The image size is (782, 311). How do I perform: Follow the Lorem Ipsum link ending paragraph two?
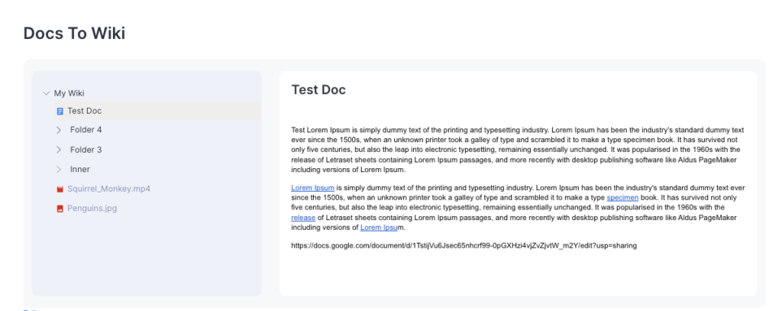[380, 227]
